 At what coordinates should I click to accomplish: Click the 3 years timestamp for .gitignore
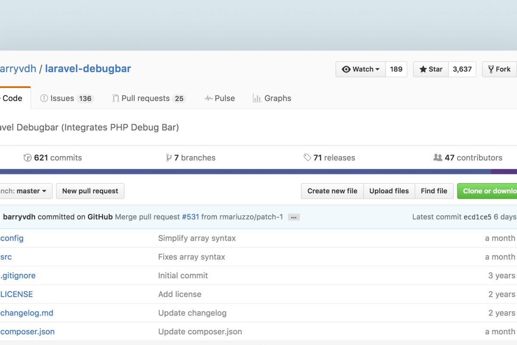[502, 276]
